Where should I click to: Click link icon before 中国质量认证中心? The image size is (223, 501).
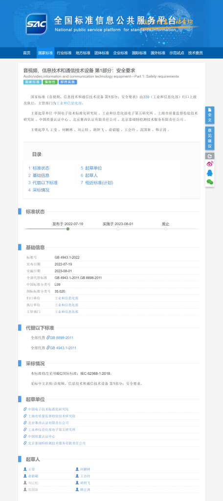25,436
